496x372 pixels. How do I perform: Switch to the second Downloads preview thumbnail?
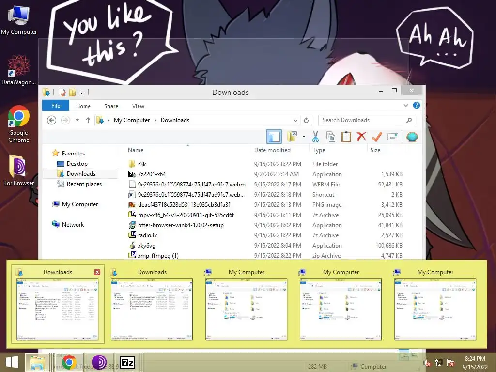(x=152, y=309)
